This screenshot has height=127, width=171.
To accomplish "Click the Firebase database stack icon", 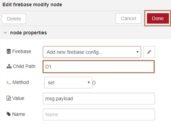I will (9, 51).
